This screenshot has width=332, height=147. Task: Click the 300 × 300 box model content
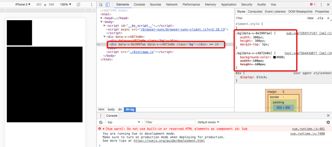[283, 108]
